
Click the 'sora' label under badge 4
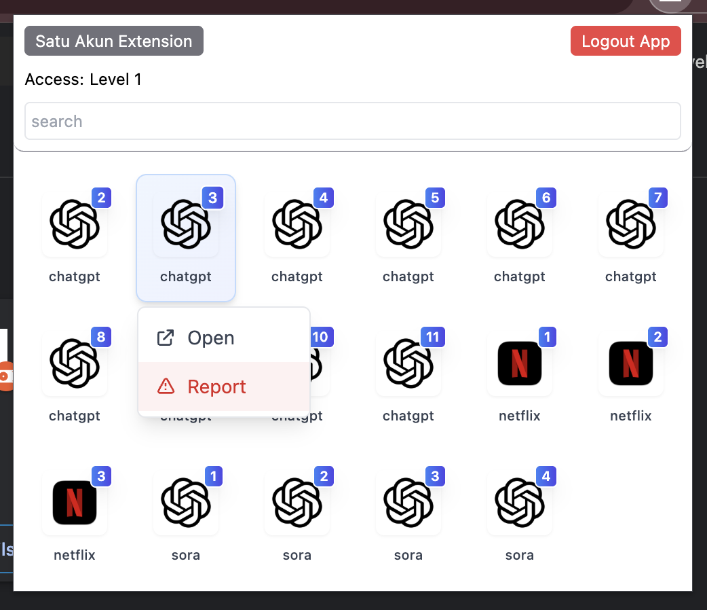[520, 555]
